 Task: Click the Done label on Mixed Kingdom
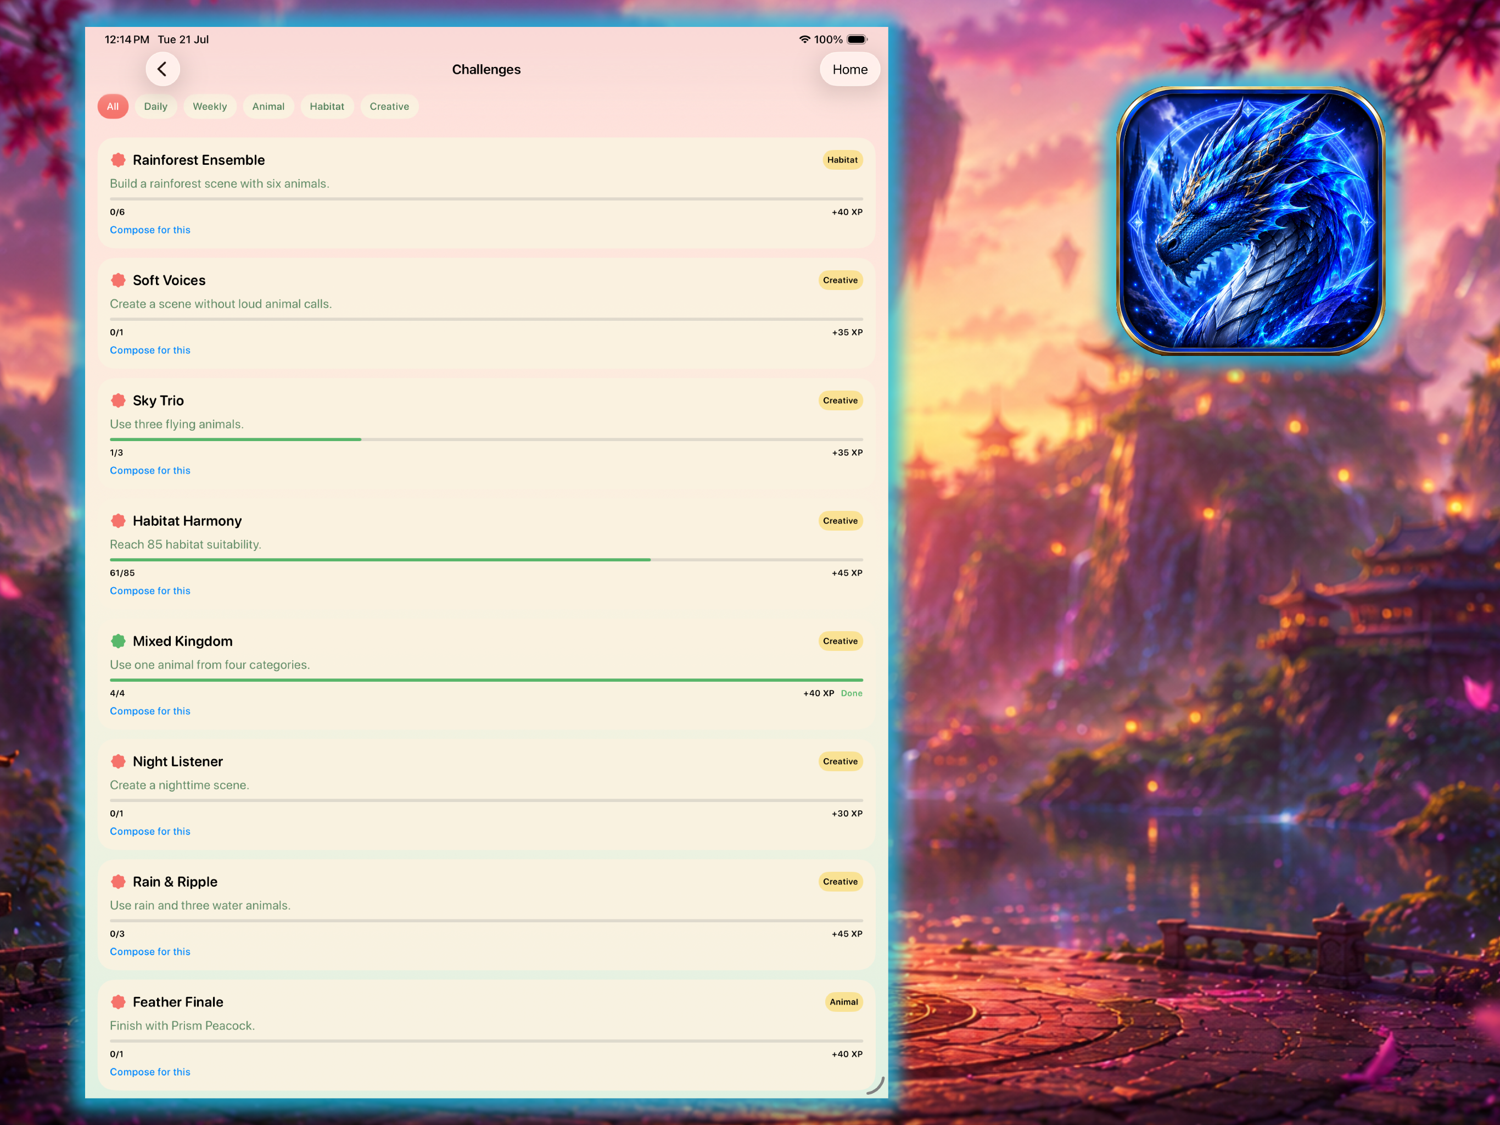click(852, 693)
